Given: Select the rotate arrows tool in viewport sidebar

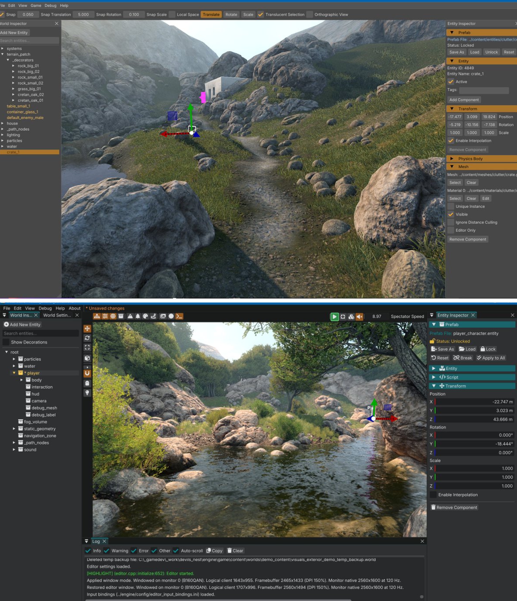Looking at the screenshot, I should 87,338.
